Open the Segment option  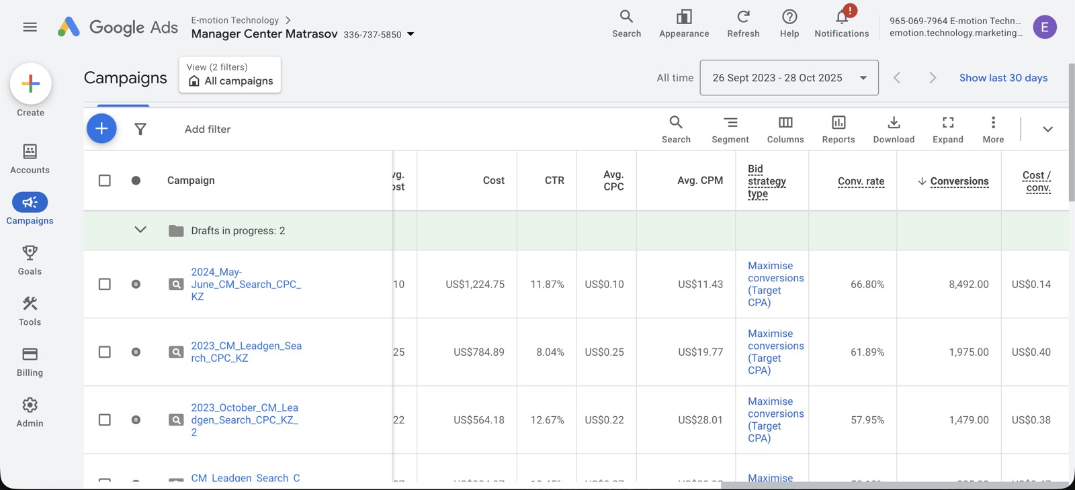(x=730, y=130)
